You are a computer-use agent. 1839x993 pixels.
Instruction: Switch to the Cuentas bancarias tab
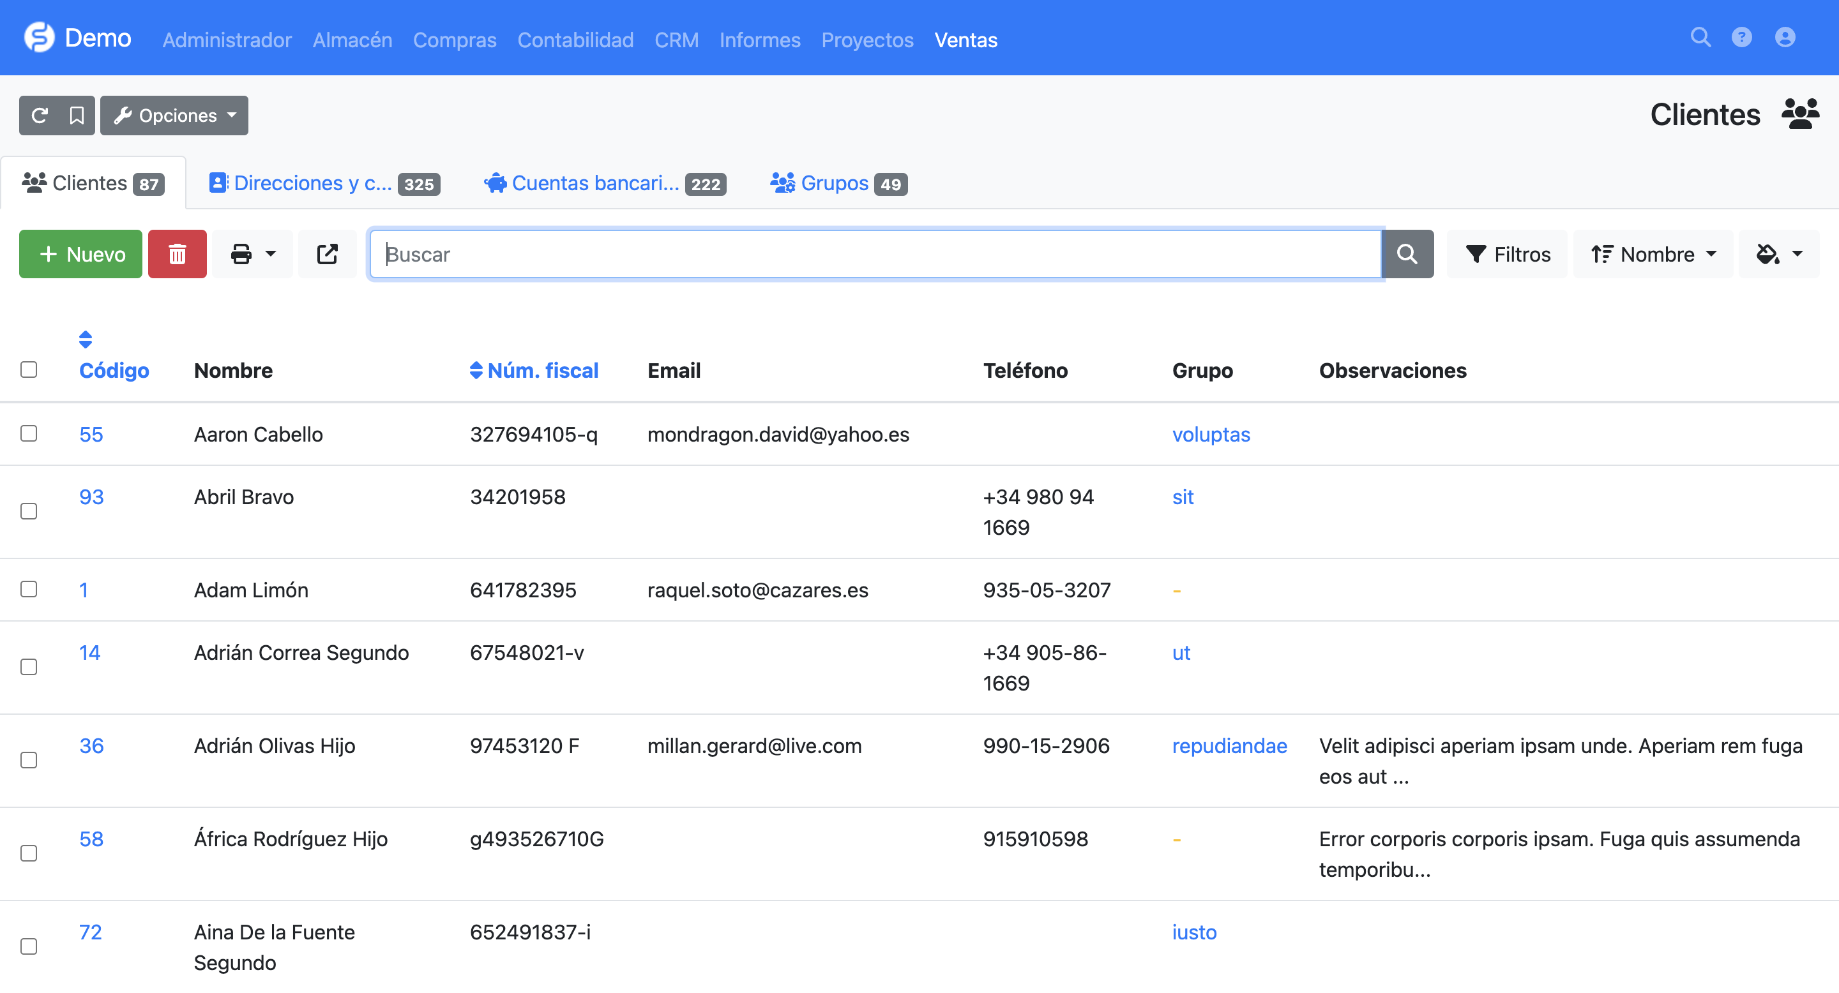[605, 183]
